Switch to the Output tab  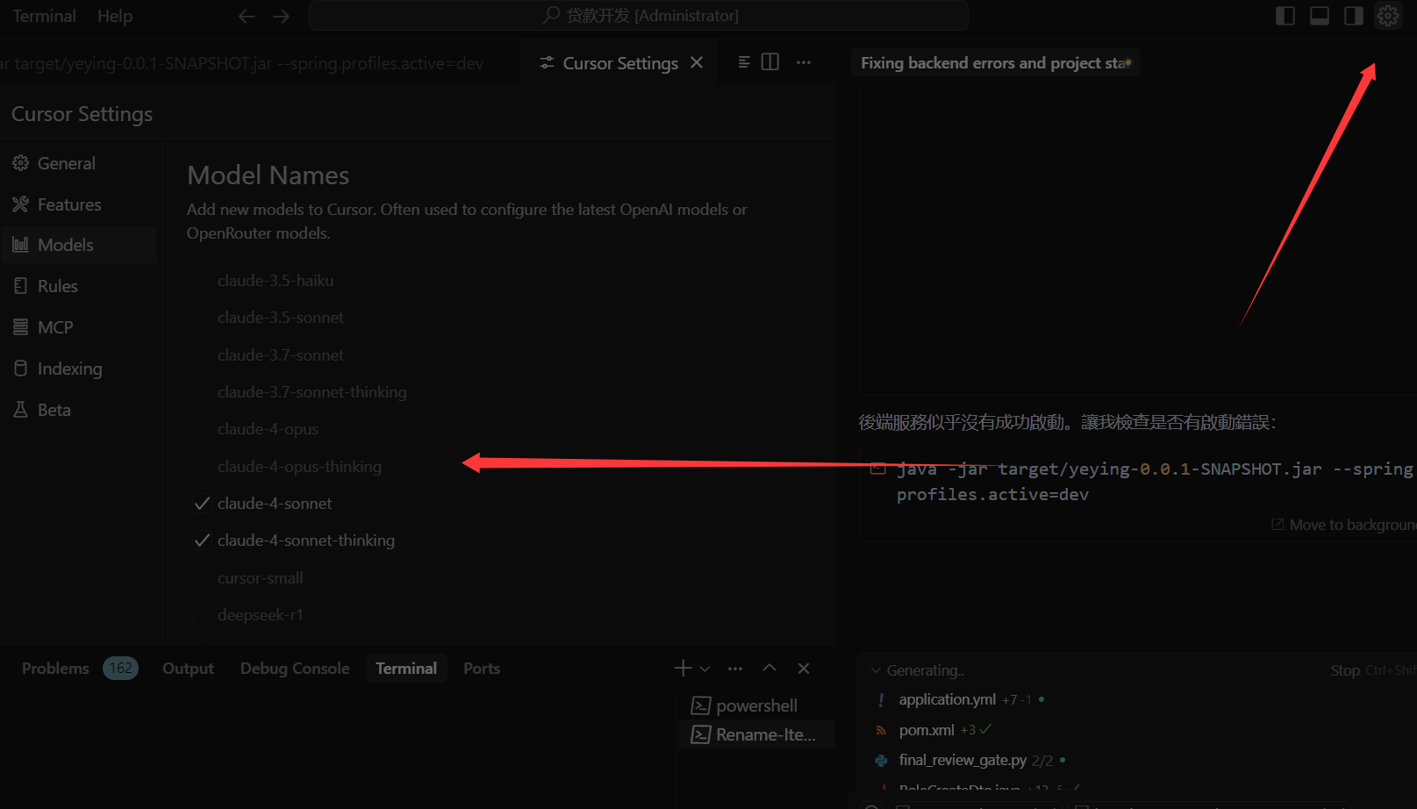(x=188, y=669)
